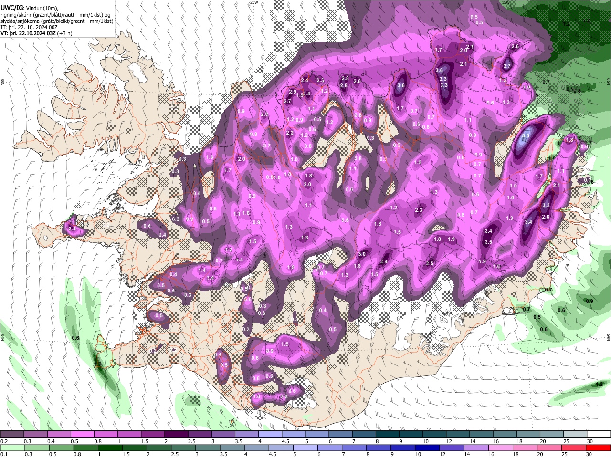The image size is (611, 458).
Task: Click the bright pink 0.5–0.8 snow legend swatch
Action: point(82,435)
